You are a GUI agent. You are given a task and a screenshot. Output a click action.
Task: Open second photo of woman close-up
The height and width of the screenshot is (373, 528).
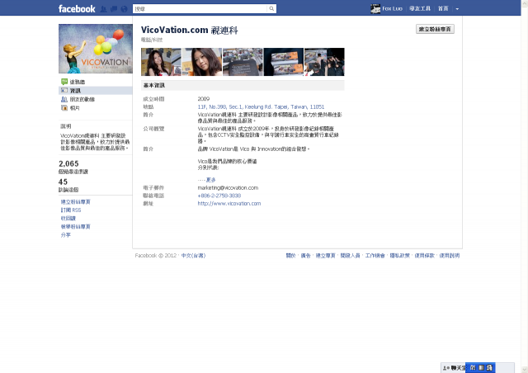[201, 62]
